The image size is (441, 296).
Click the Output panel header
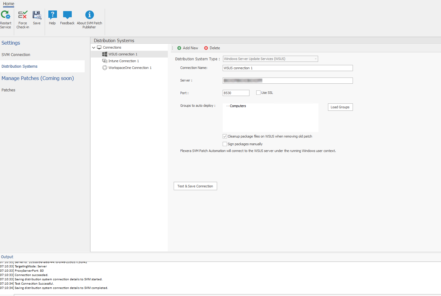click(7, 257)
